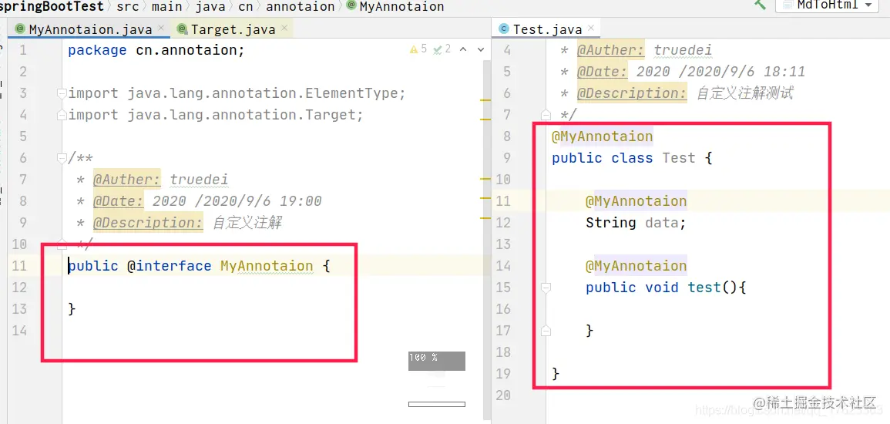Click the 'String data;' field declaration

pos(636,223)
